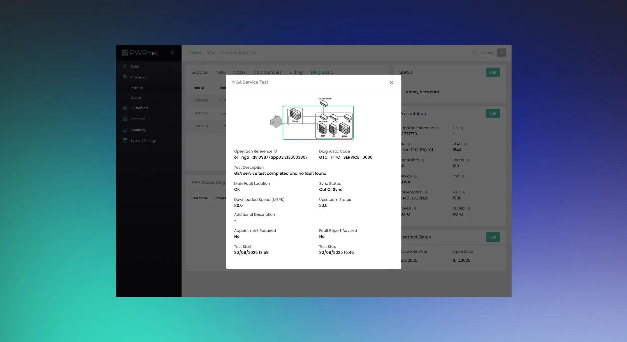This screenshot has width=627, height=342.
Task: Collapse the sidebar with double-chevron icon
Action: 173,53
